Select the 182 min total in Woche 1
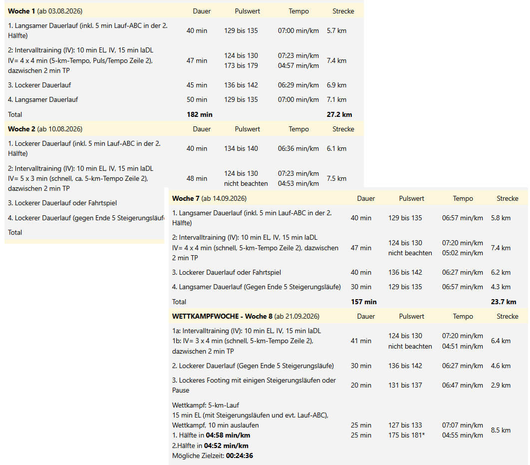 pos(200,114)
